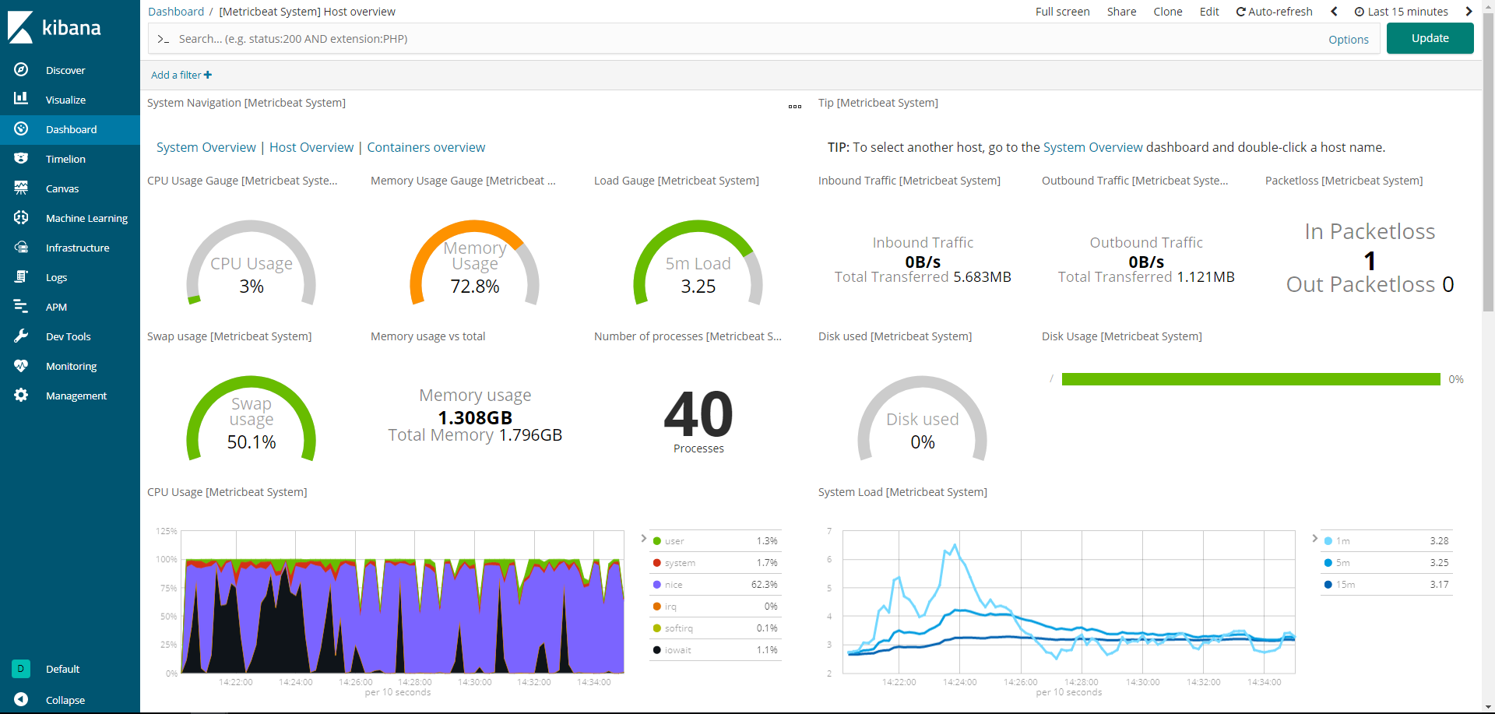Toggle the 1m load series
Image resolution: width=1495 pixels, height=714 pixels.
(x=1386, y=541)
